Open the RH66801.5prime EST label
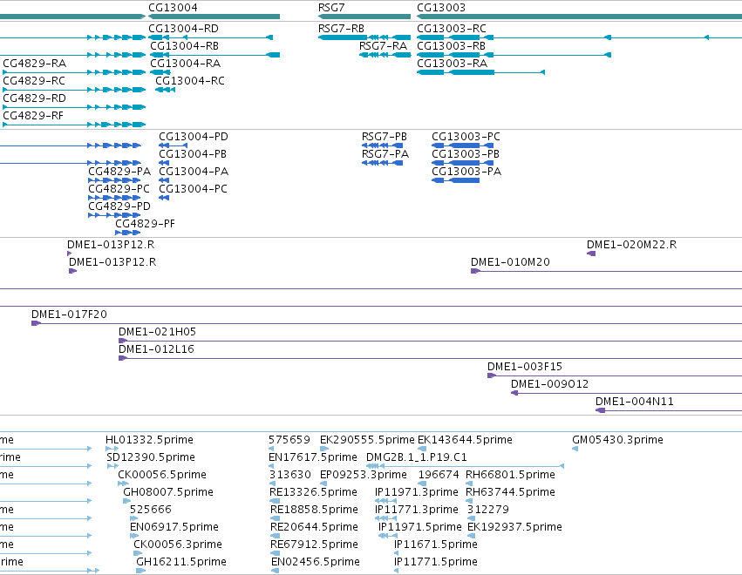This screenshot has height=575, width=742. pyautogui.click(x=511, y=475)
